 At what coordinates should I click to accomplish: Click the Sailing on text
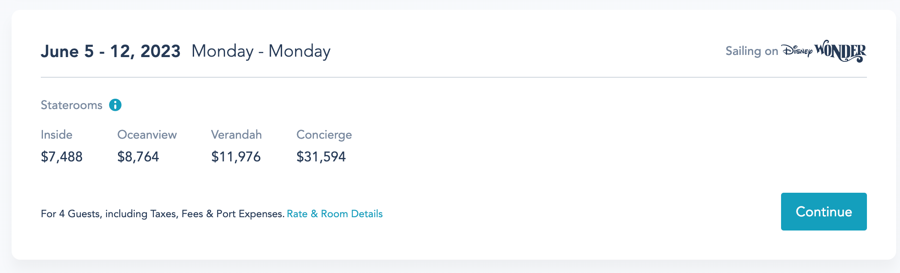(751, 51)
